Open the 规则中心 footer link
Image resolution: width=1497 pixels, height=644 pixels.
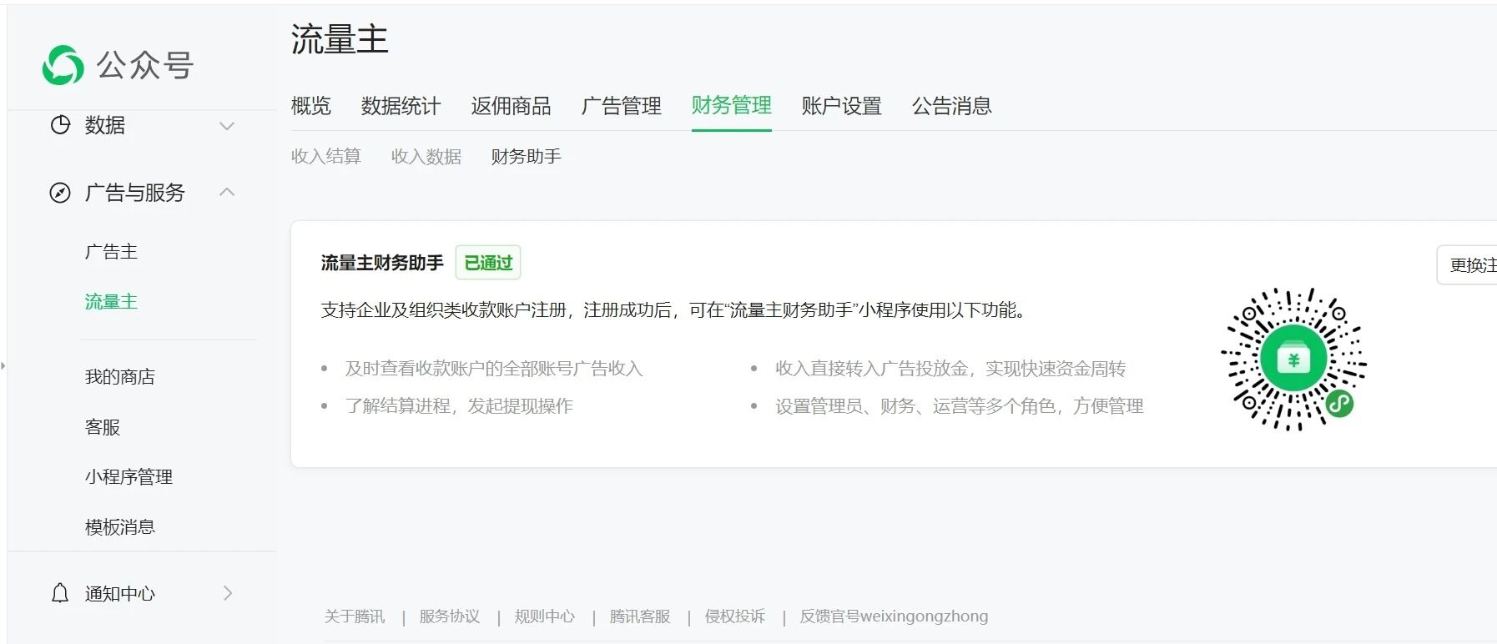click(x=545, y=616)
